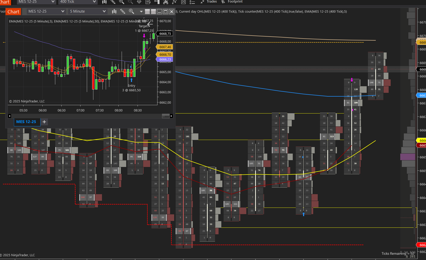Open the MES 12-25 instrument dropdown in the floating chart
426x260 pixels.
pyautogui.click(x=46, y=11)
